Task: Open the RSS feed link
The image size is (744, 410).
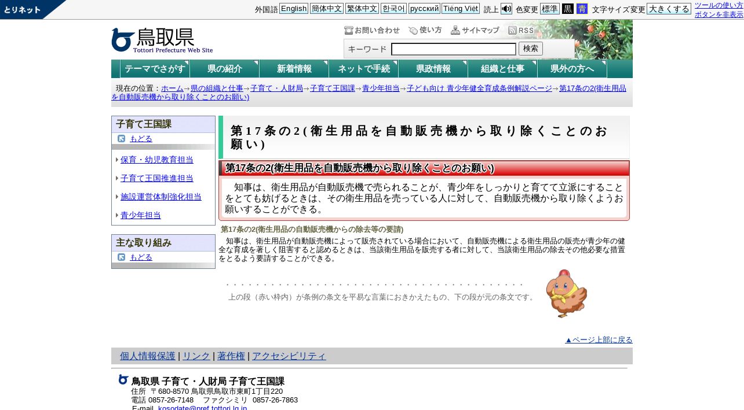Action: tap(521, 30)
